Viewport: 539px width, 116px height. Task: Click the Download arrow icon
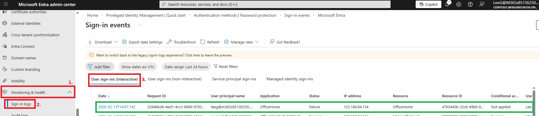tap(90, 42)
